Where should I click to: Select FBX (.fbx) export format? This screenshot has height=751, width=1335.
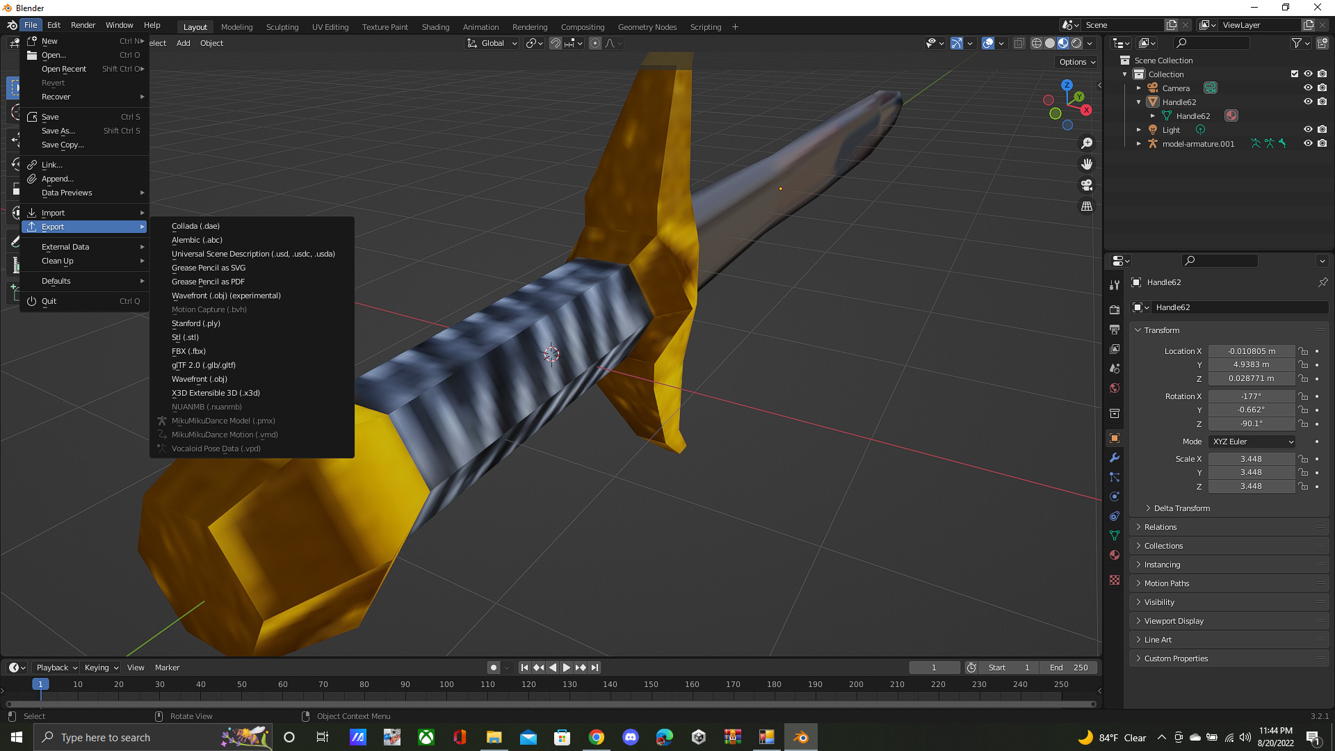click(188, 350)
